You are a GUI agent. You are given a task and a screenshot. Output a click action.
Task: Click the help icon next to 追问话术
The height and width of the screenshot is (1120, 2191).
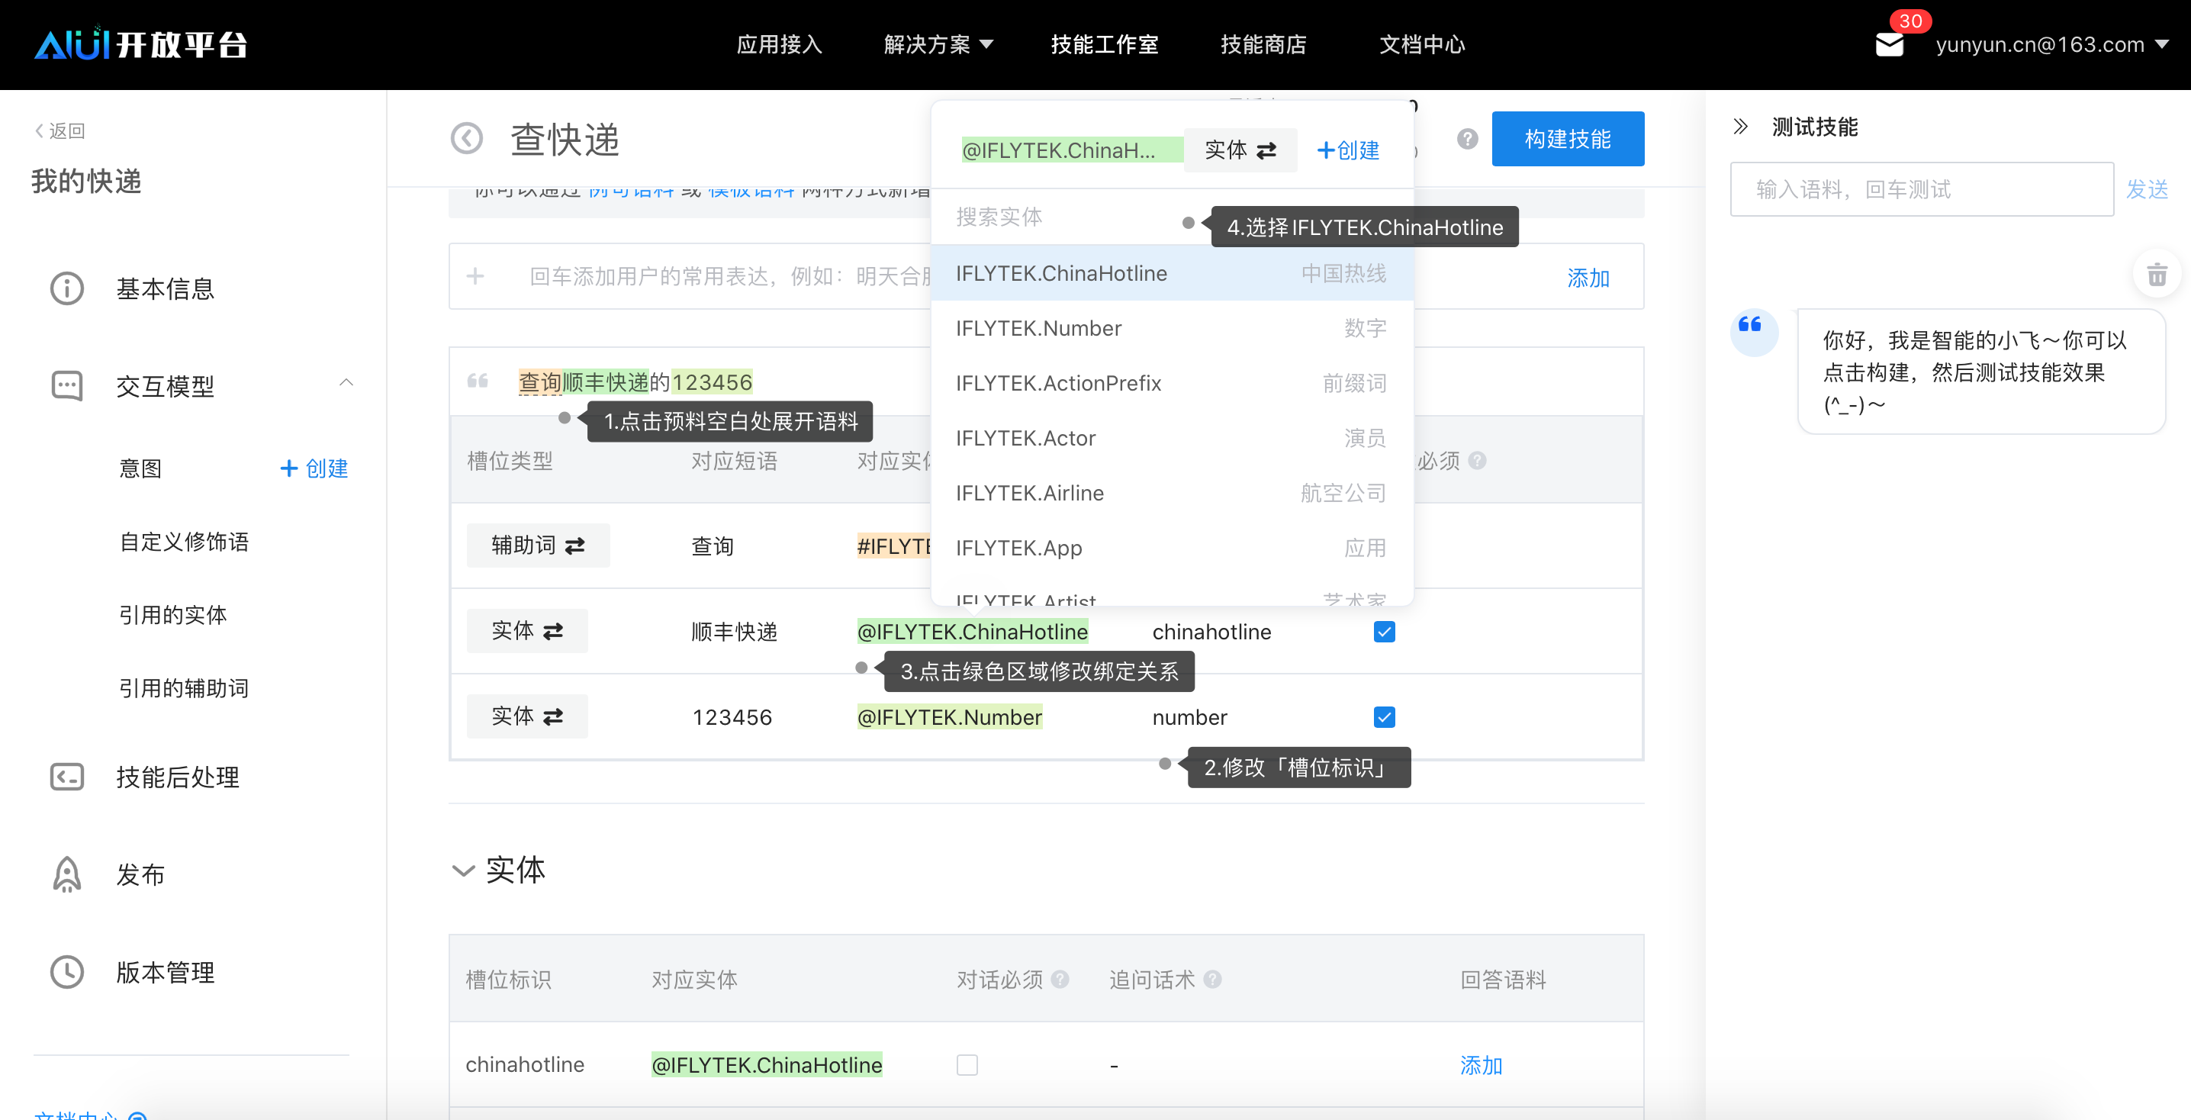point(1213,979)
